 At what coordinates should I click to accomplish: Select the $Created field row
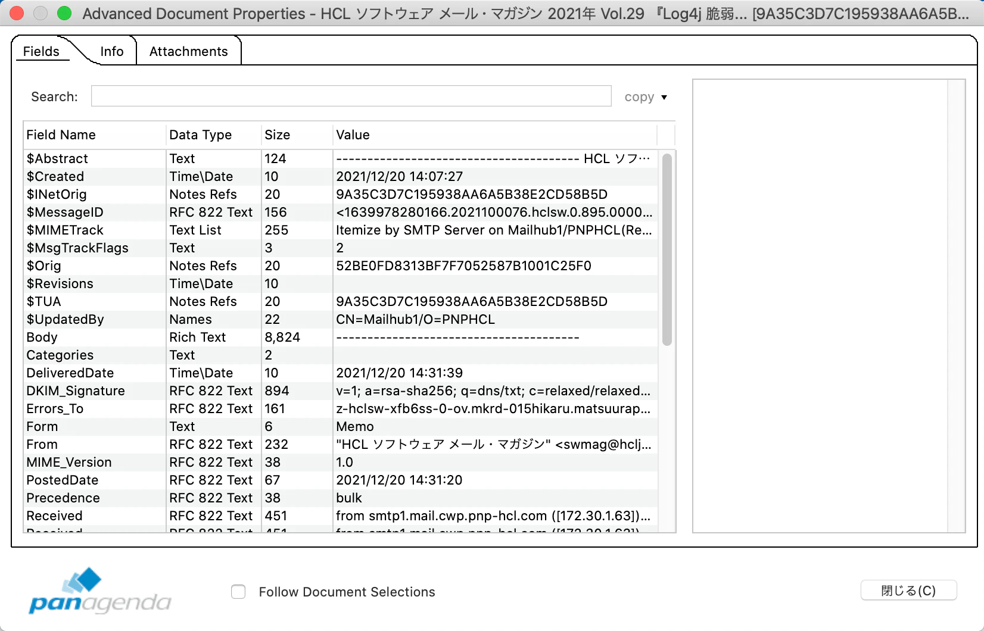(341, 177)
